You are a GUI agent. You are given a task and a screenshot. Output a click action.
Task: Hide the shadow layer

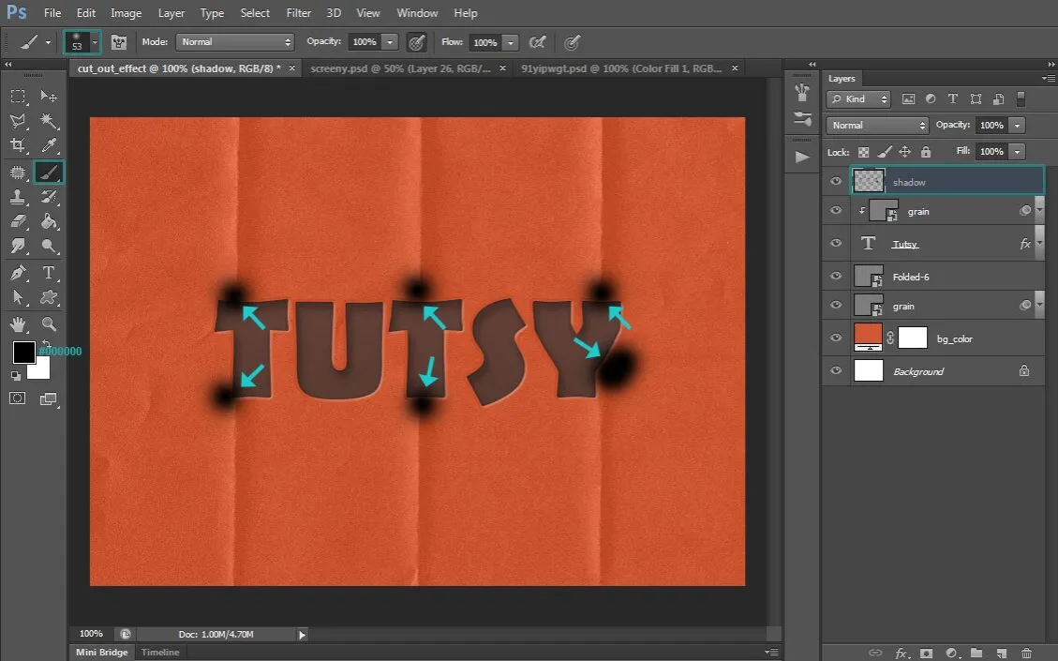point(836,182)
